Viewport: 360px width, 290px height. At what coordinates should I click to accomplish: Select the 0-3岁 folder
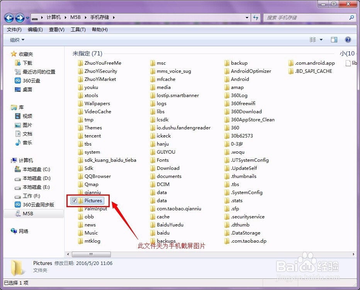233,144
